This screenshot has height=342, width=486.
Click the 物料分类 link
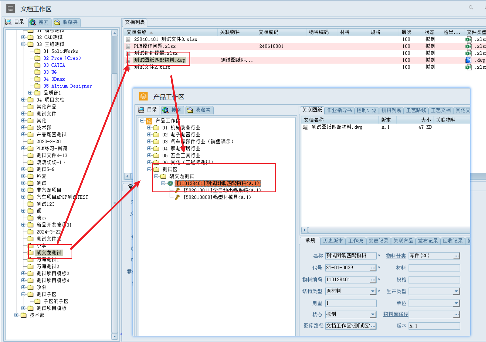[x=396, y=256]
